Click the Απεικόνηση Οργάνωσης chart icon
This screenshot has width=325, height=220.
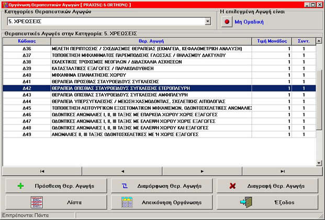(x=127, y=202)
